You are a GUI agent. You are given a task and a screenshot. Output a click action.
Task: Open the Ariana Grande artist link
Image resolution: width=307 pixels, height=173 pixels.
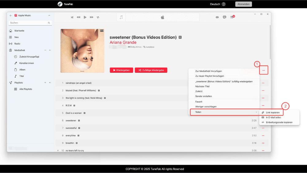point(123,42)
